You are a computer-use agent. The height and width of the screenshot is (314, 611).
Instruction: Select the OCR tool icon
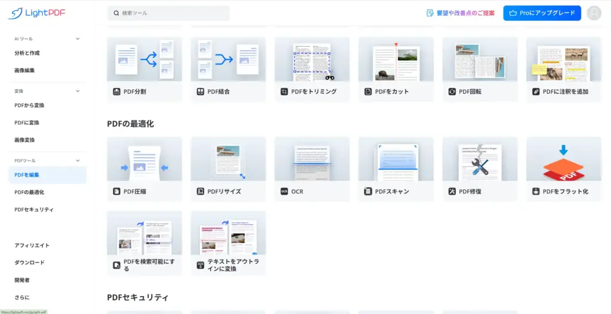point(285,192)
